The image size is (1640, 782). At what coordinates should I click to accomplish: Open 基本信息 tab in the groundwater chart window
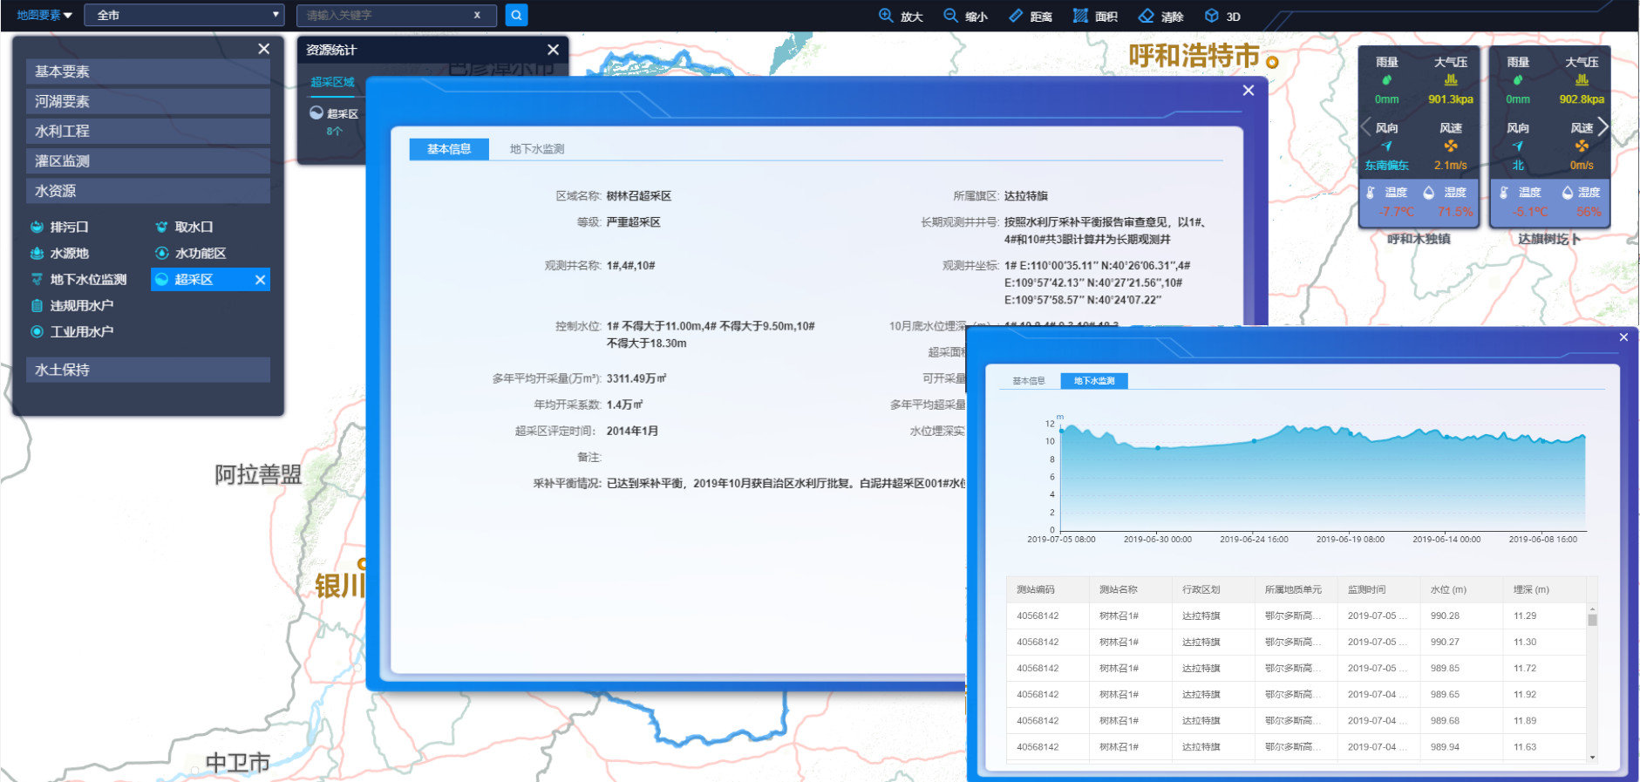click(1028, 381)
